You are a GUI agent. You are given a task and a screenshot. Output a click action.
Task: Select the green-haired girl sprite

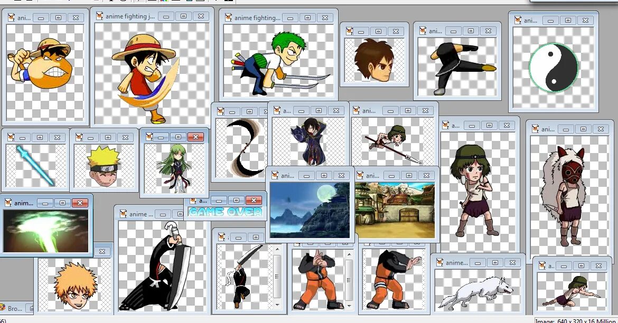(x=174, y=168)
